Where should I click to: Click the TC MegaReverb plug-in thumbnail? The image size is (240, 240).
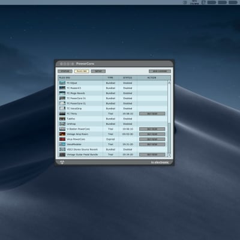62,93
